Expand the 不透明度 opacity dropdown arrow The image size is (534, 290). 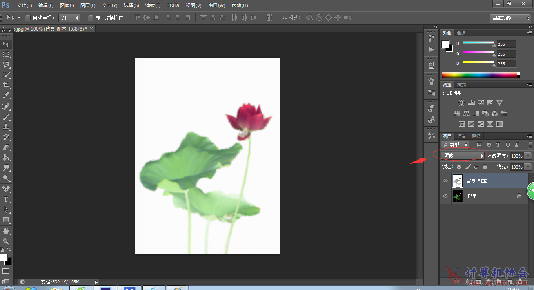[528, 156]
